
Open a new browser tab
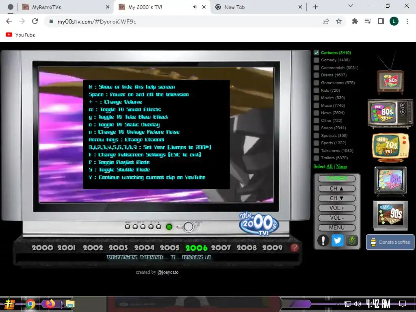pyautogui.click(x=315, y=7)
